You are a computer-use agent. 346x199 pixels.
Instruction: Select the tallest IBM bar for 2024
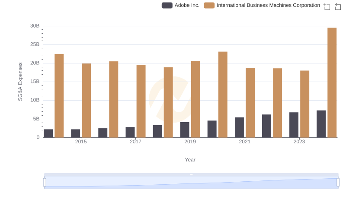(332, 82)
